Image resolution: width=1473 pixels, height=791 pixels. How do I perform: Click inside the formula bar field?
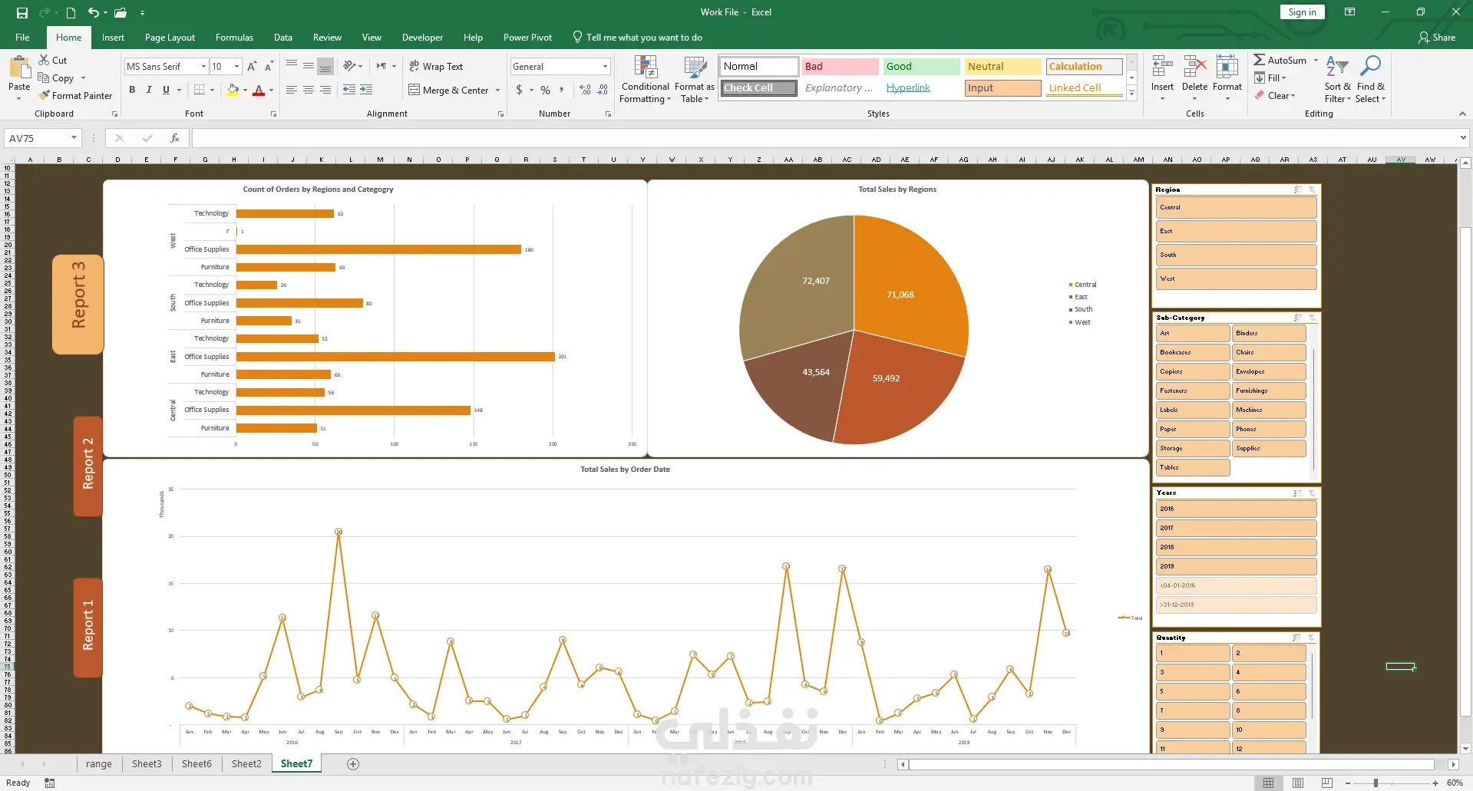[824, 138]
